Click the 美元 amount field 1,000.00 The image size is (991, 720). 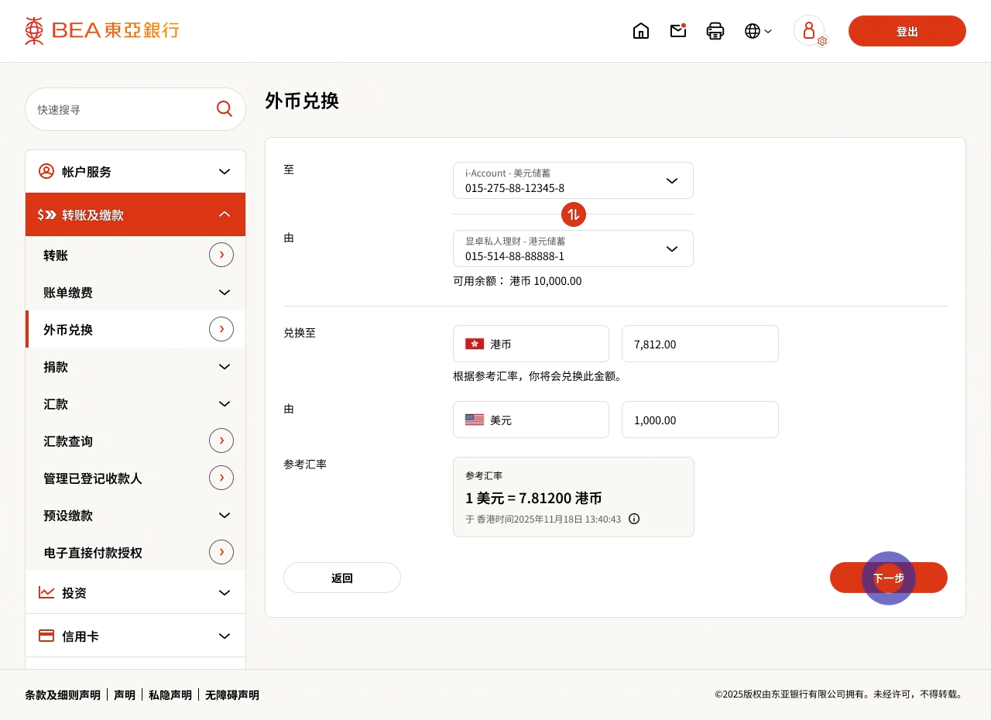(700, 420)
